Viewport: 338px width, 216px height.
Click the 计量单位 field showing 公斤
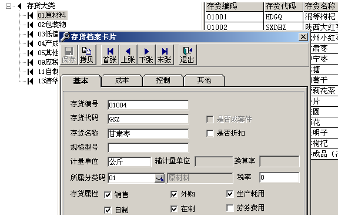(x=129, y=162)
